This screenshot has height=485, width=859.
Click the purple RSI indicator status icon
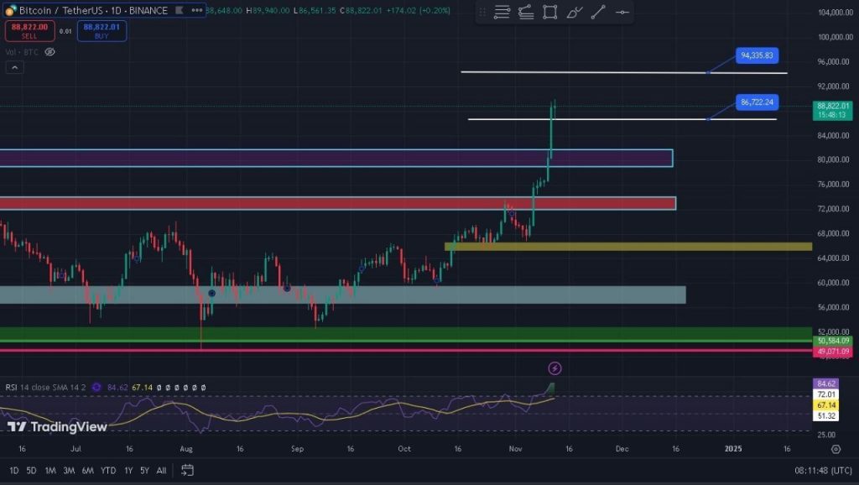(97, 387)
